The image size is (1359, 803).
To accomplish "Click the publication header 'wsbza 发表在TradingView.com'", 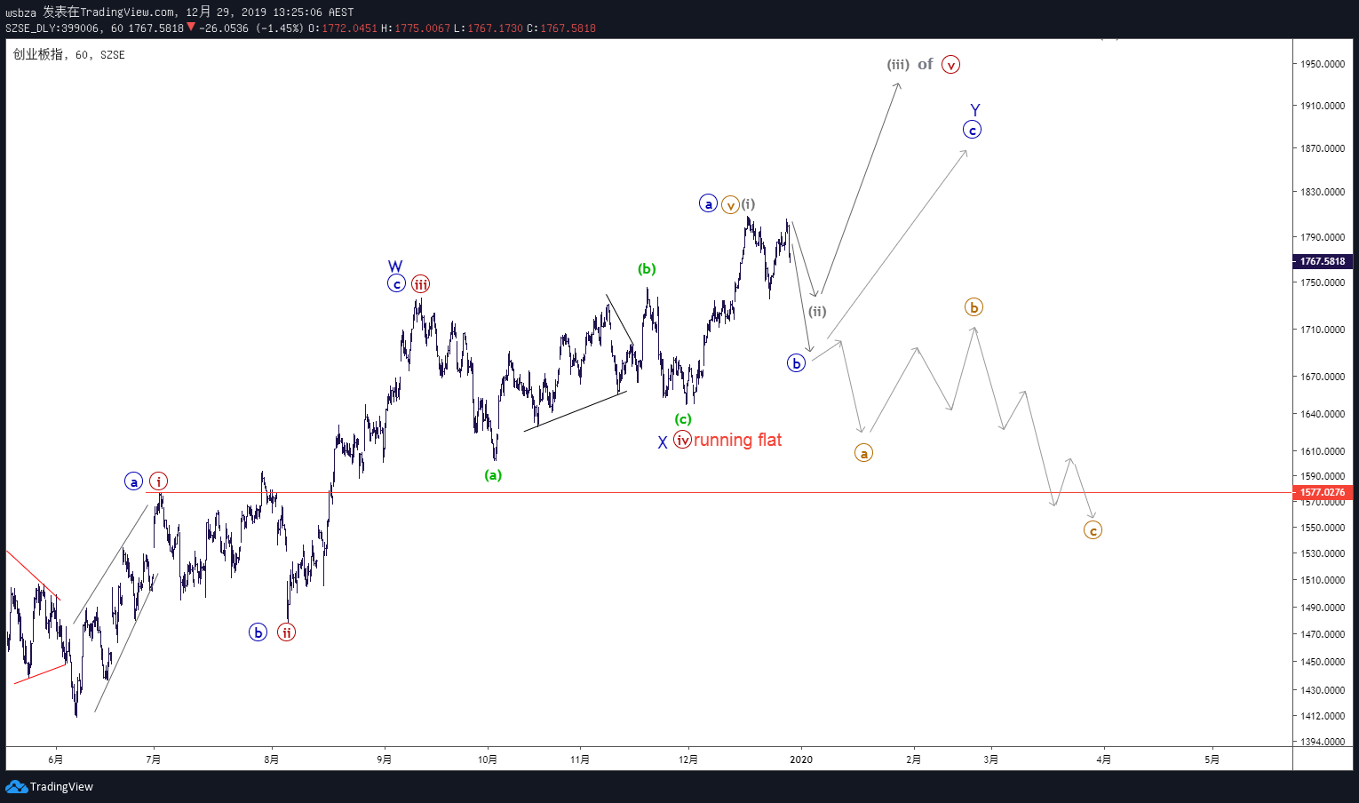I will [91, 12].
